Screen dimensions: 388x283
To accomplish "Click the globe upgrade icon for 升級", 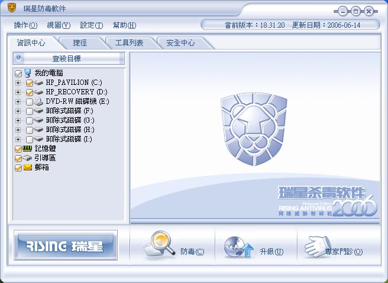I will pos(239,248).
